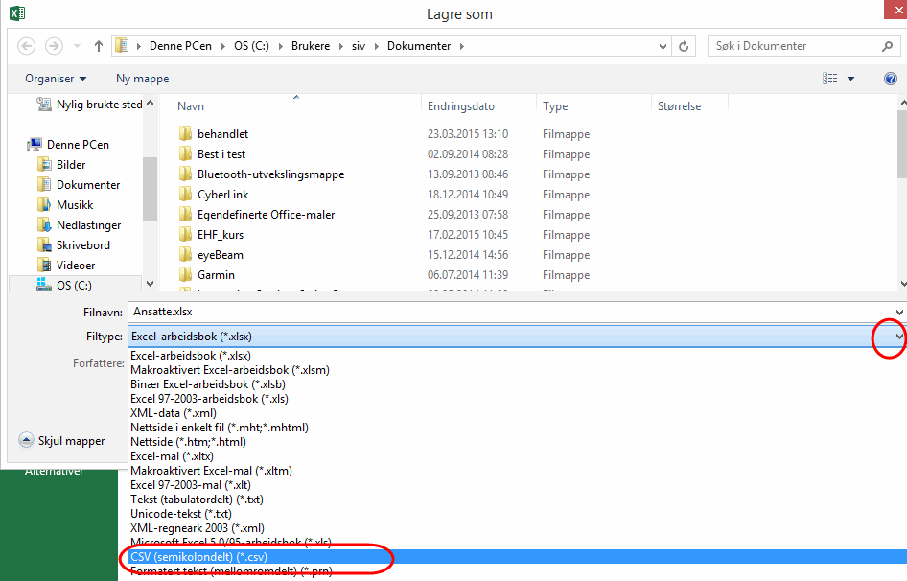907x581 pixels.
Task: Click the Ny mappe button
Action: pos(142,79)
